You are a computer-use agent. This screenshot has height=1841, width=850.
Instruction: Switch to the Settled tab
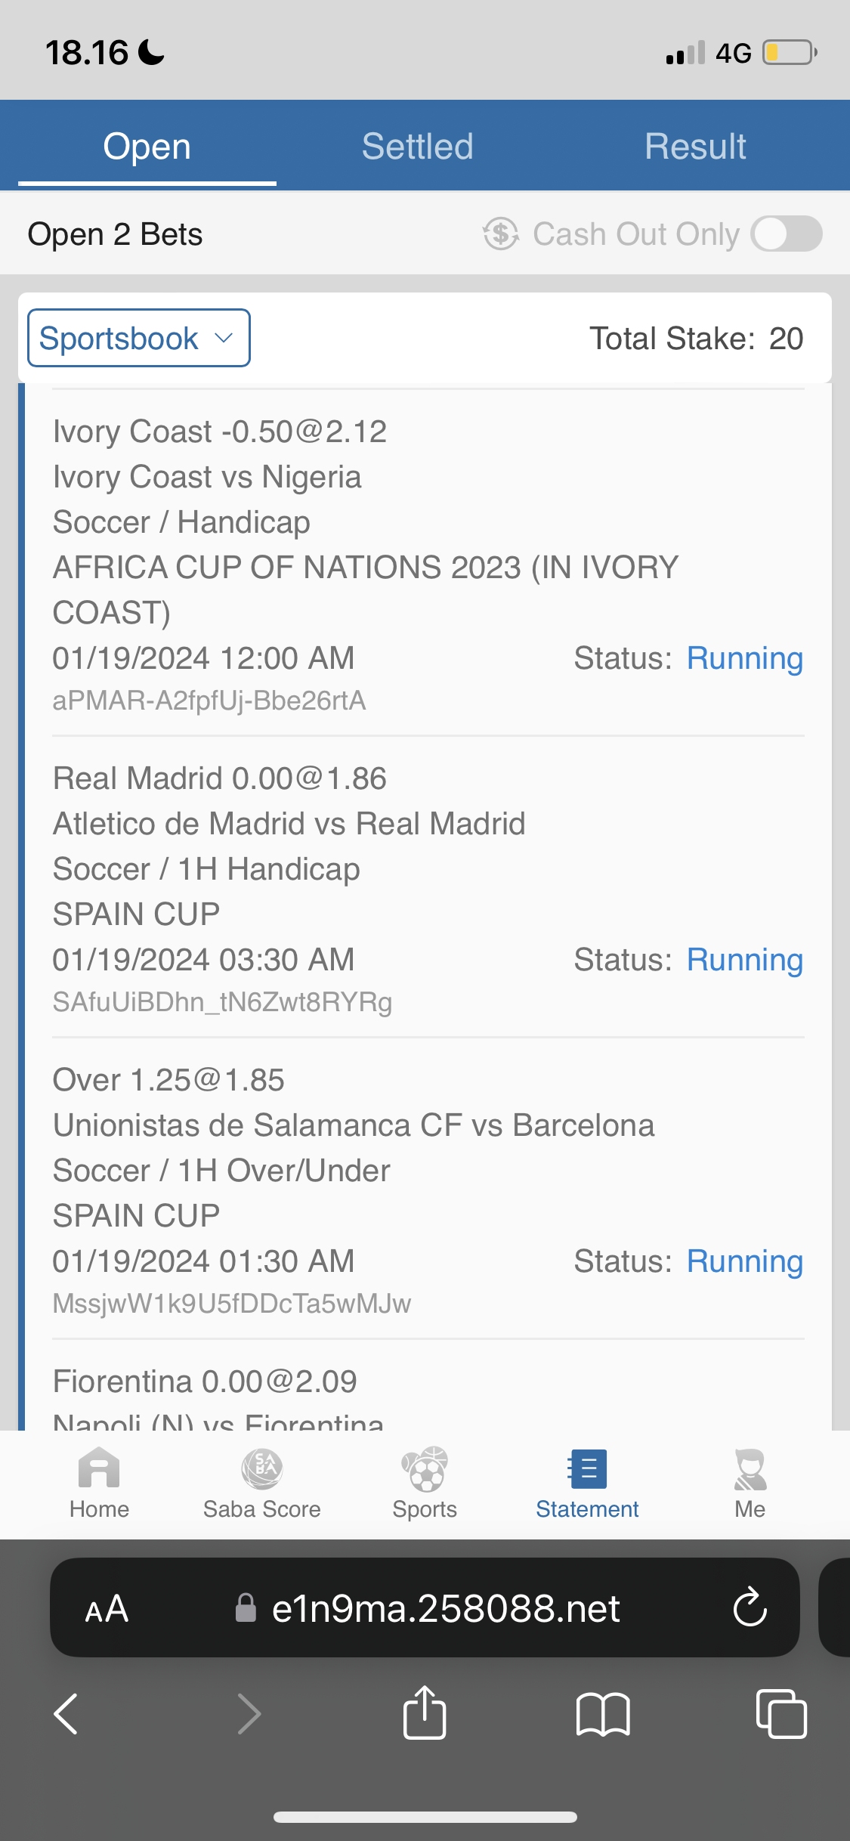coord(417,146)
